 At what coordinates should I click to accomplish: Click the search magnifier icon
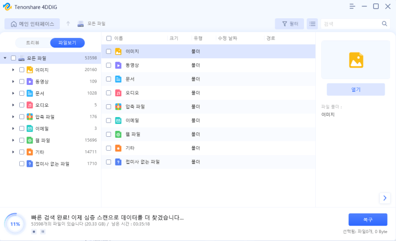[x=385, y=24]
